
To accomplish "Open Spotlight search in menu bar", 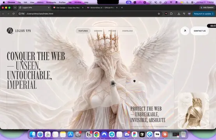I will 187,2.
